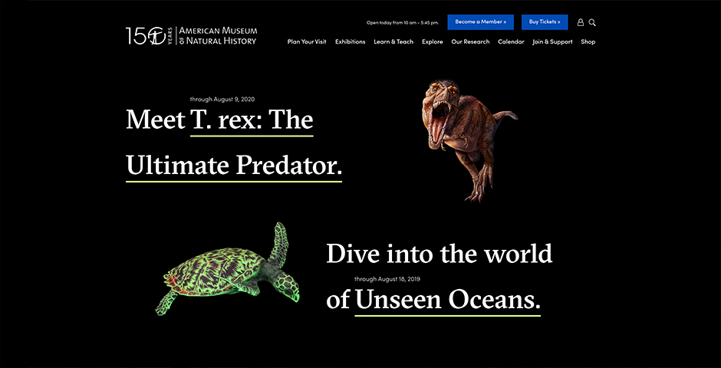This screenshot has height=368, width=721.
Task: Open Our Research menu
Action: [x=470, y=42]
